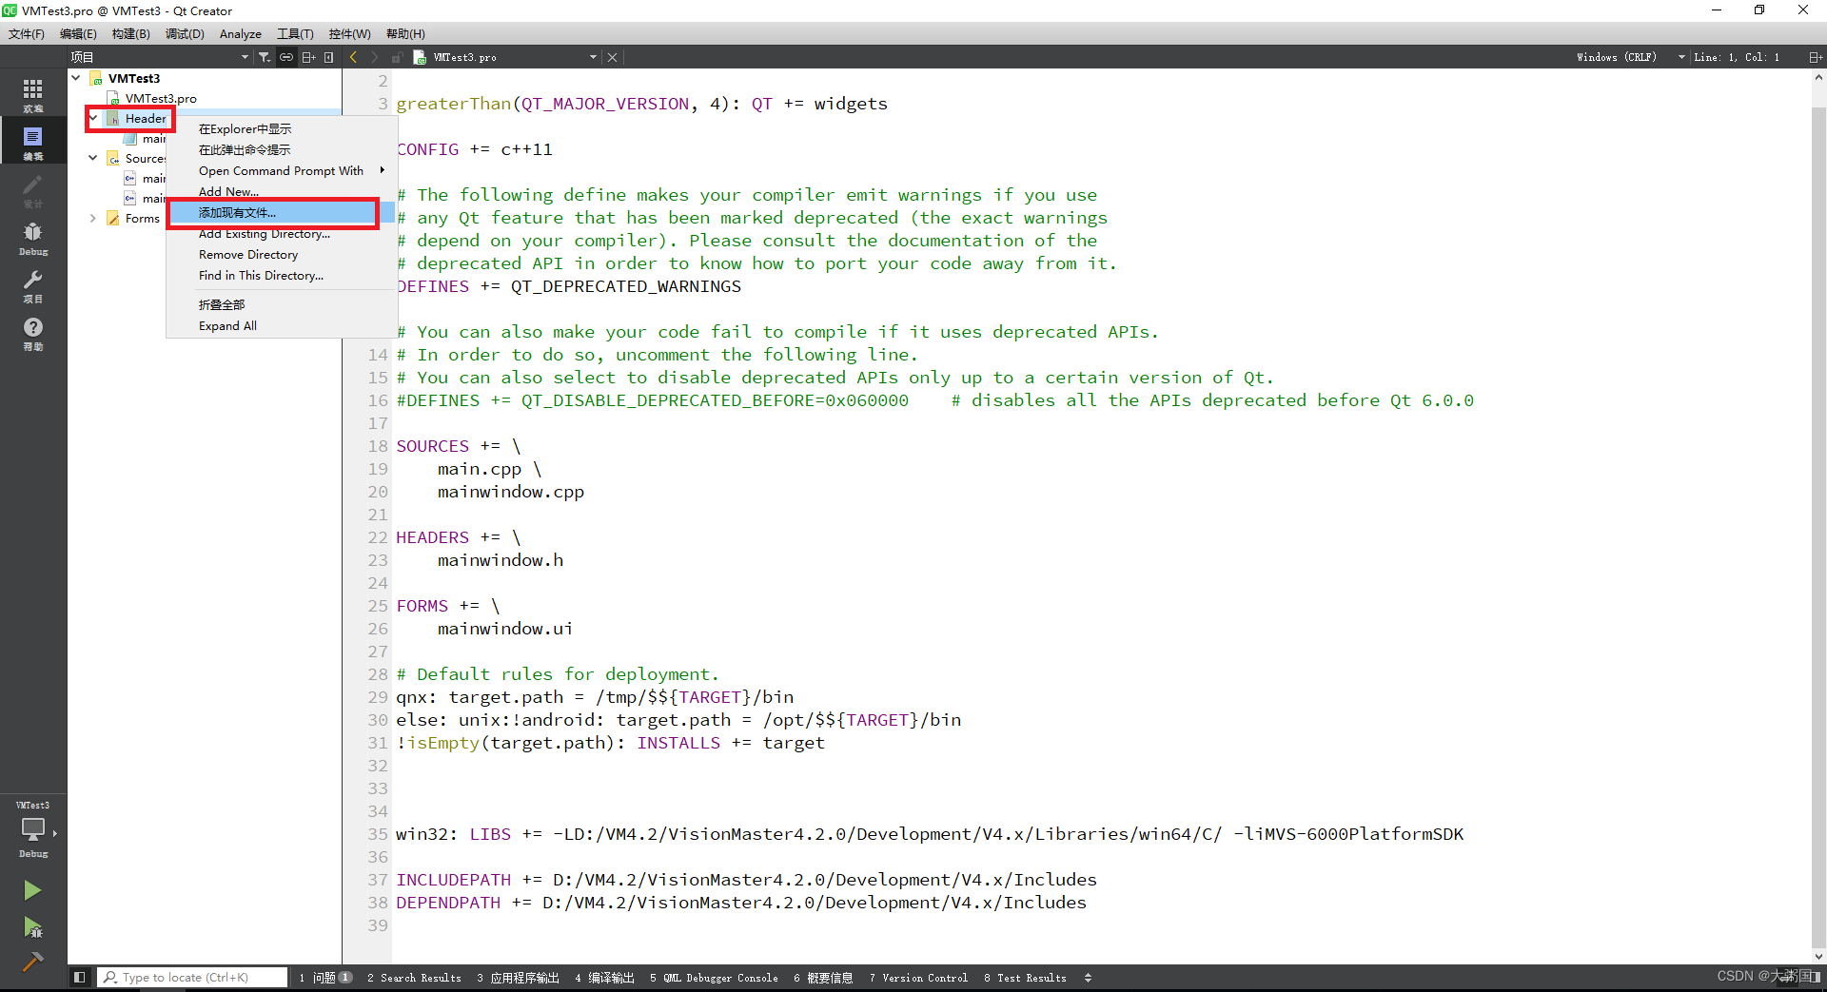Toggle the left sidebar visibility button
This screenshot has height=992, width=1827.
point(80,977)
